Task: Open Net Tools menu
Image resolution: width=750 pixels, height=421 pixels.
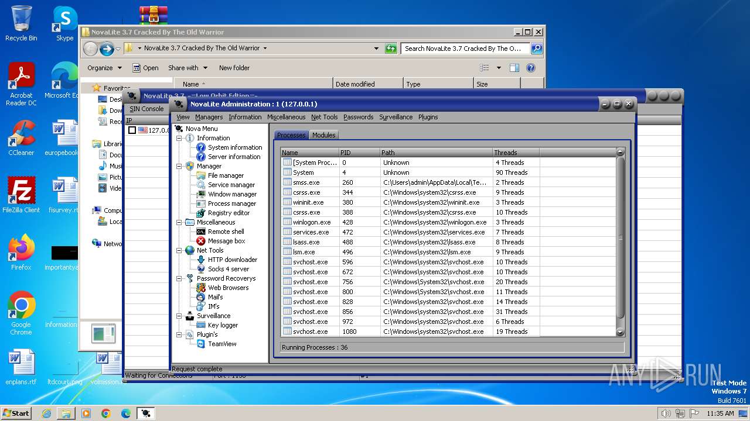Action: click(x=324, y=117)
